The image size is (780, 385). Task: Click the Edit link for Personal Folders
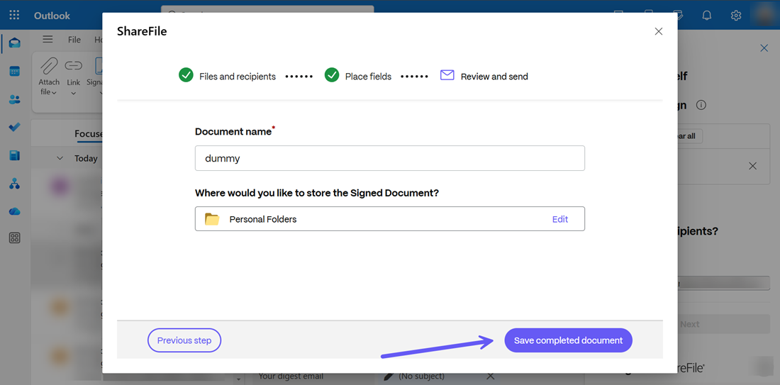[560, 219]
